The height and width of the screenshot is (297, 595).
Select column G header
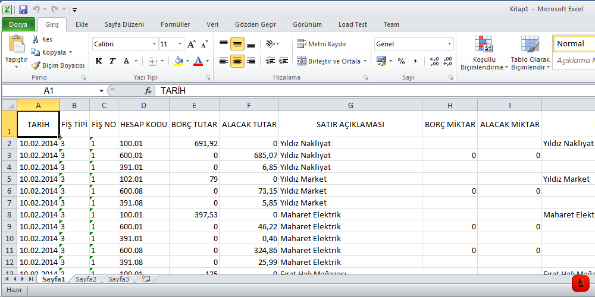350,105
